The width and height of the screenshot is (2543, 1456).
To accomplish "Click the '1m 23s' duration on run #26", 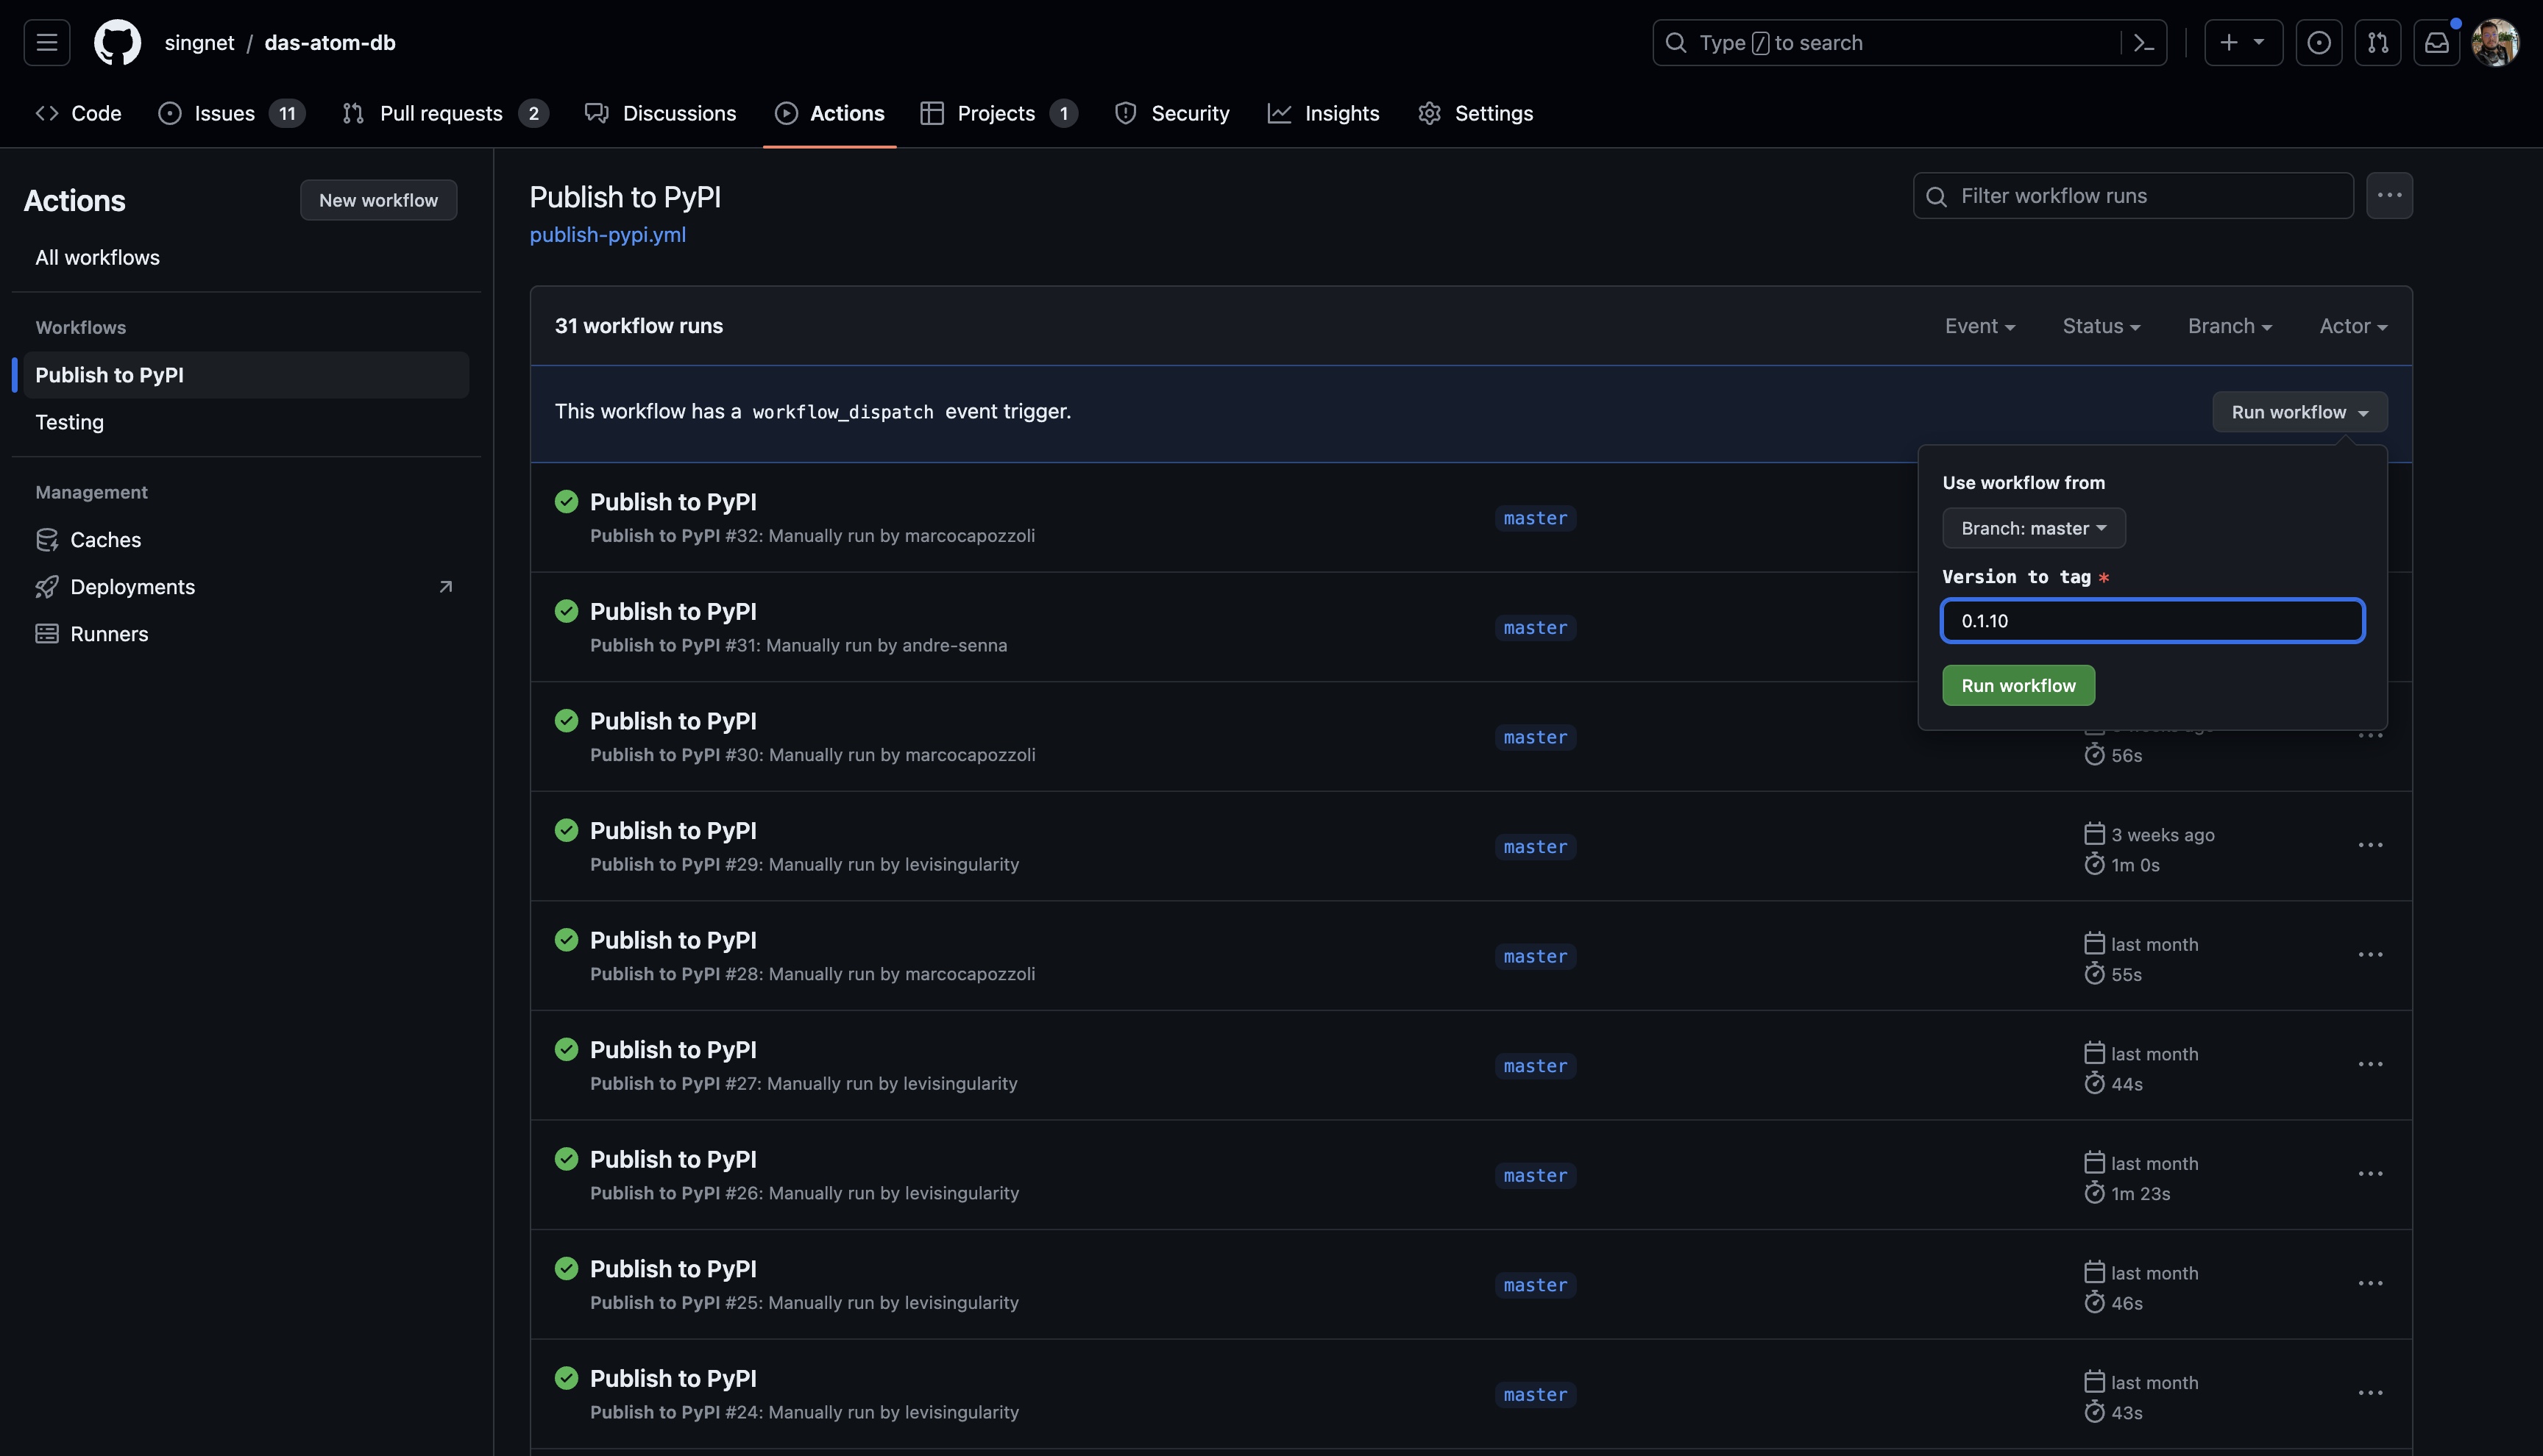I will tap(2140, 1194).
